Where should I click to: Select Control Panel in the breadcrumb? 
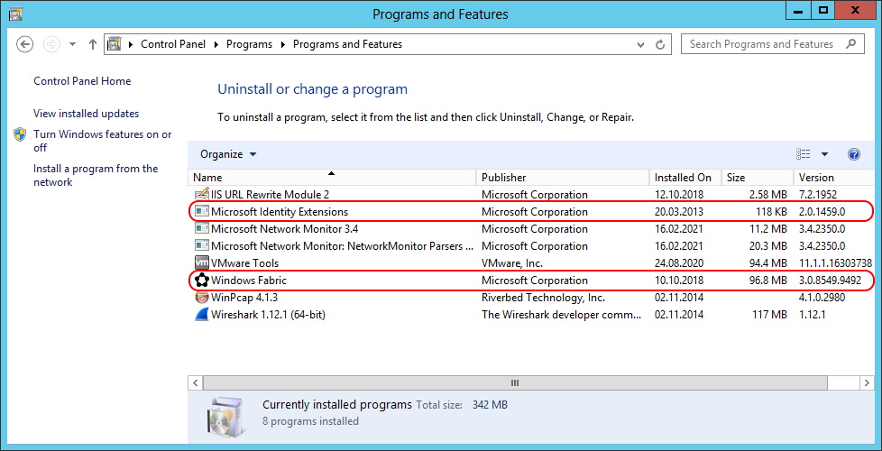pyautogui.click(x=173, y=44)
